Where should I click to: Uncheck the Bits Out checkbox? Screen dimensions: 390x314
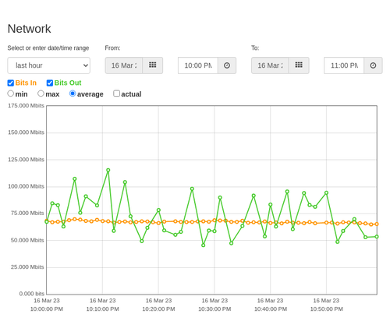[x=50, y=83]
